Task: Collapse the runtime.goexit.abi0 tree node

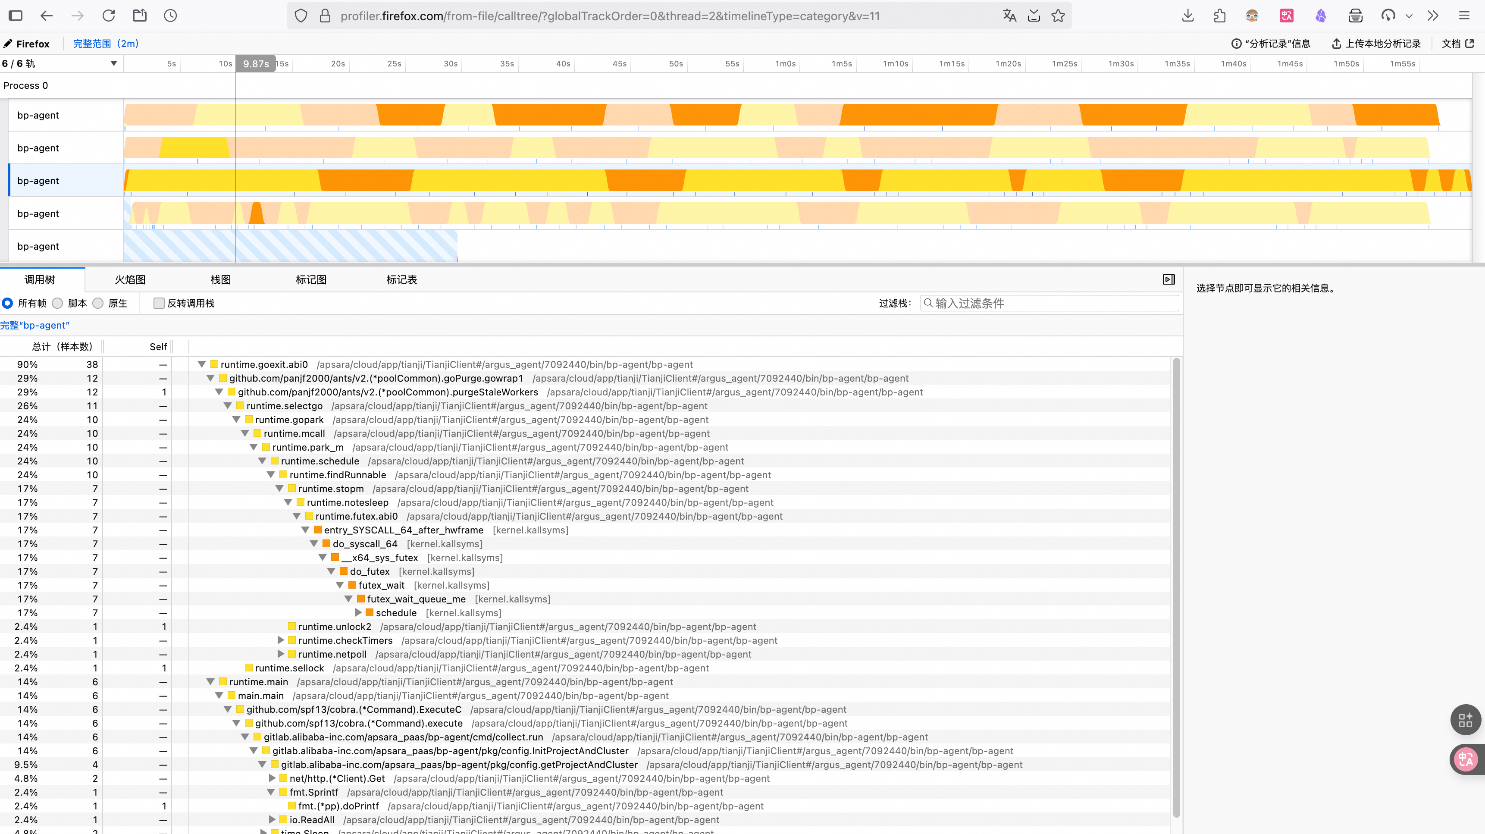Action: [202, 364]
